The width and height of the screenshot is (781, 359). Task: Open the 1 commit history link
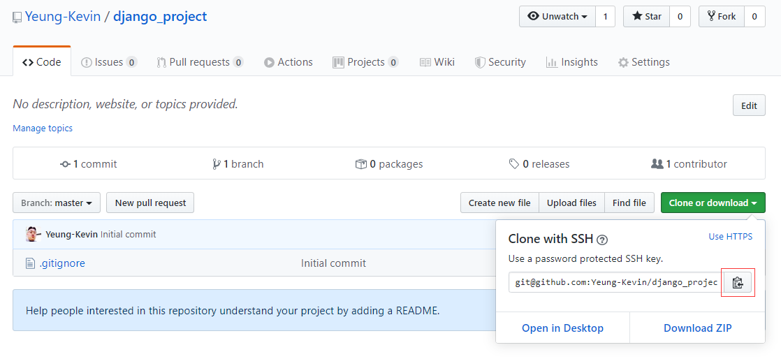pos(89,164)
